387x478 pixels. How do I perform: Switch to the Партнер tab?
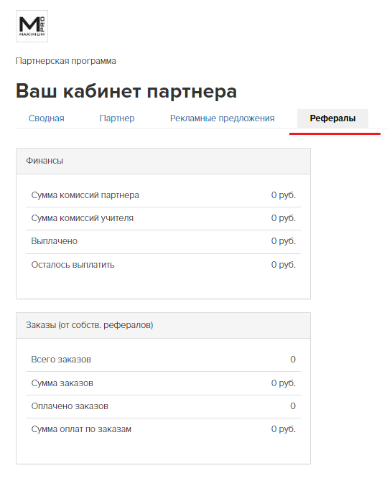click(x=117, y=118)
